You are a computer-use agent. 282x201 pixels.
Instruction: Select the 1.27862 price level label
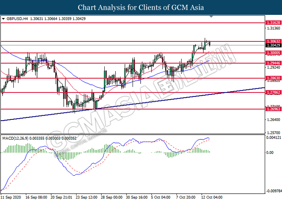[x=274, y=92]
